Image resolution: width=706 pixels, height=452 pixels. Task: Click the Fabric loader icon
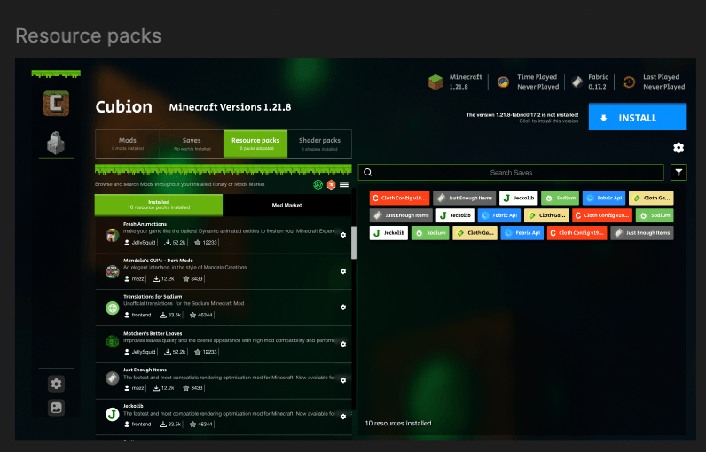pos(577,82)
